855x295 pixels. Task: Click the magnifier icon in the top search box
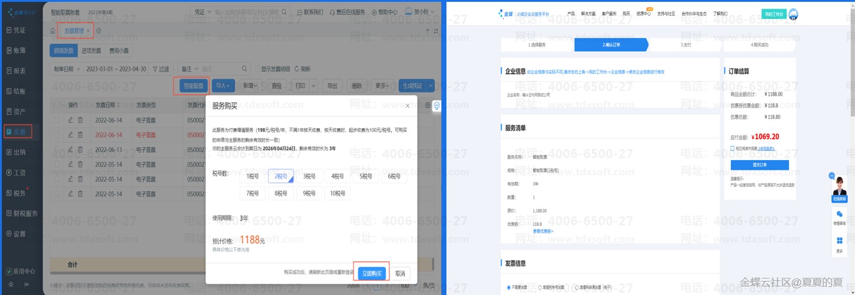(x=283, y=12)
